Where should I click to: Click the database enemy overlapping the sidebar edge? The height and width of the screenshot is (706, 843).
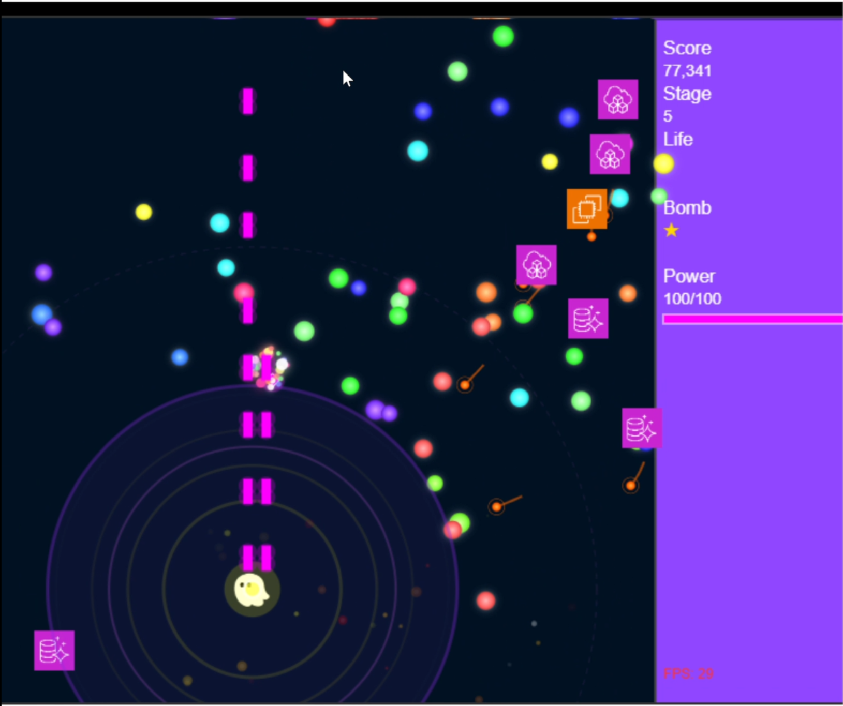pyautogui.click(x=642, y=428)
